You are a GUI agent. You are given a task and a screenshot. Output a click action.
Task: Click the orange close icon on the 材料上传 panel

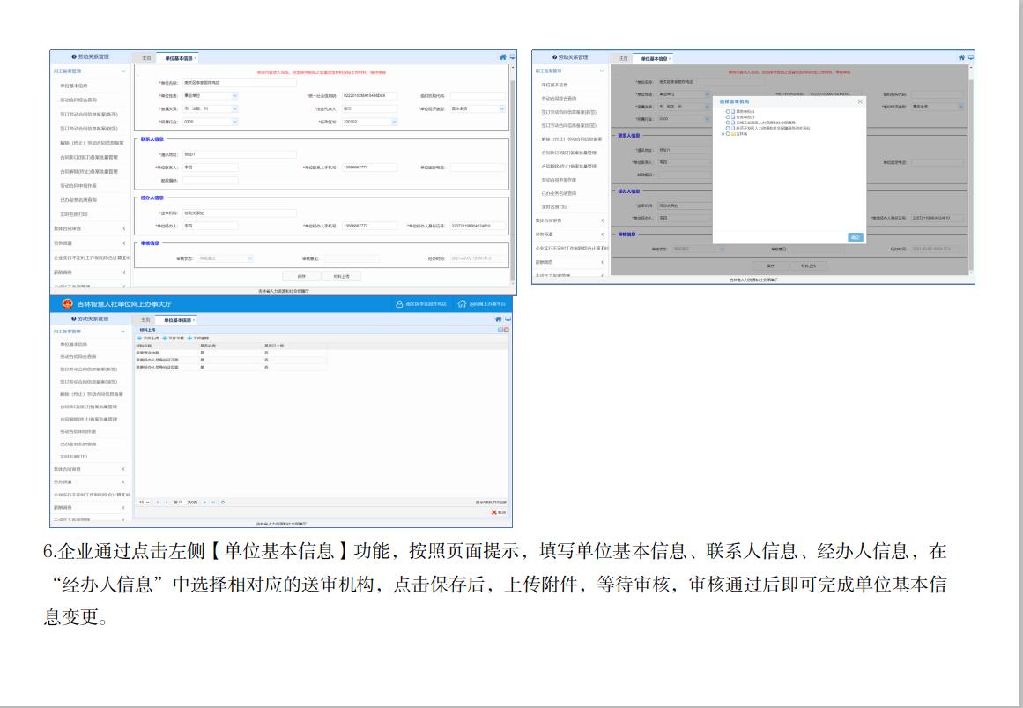coord(507,330)
